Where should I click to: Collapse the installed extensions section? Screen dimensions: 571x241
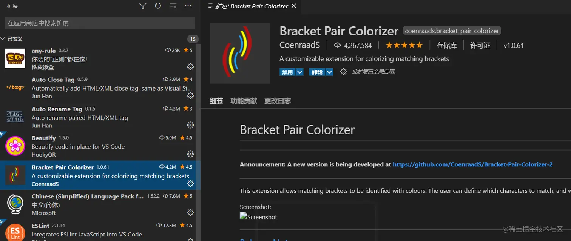pyautogui.click(x=3, y=39)
